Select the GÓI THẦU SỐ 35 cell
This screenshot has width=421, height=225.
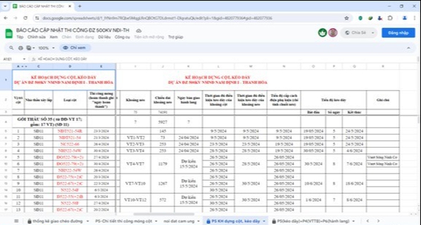coord(50,122)
